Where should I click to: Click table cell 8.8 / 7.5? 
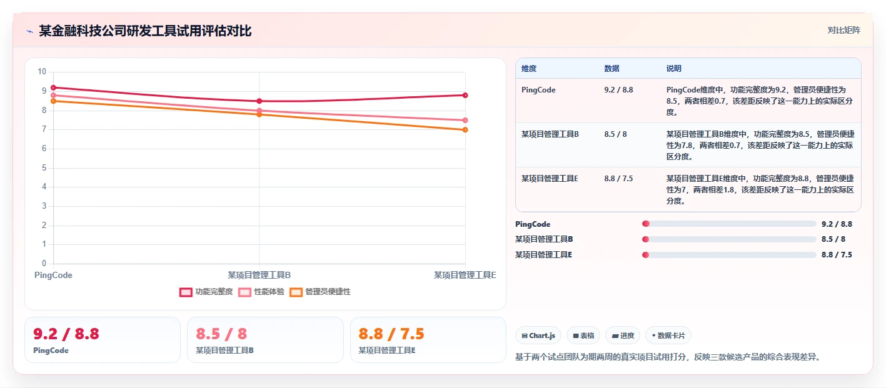tap(618, 179)
